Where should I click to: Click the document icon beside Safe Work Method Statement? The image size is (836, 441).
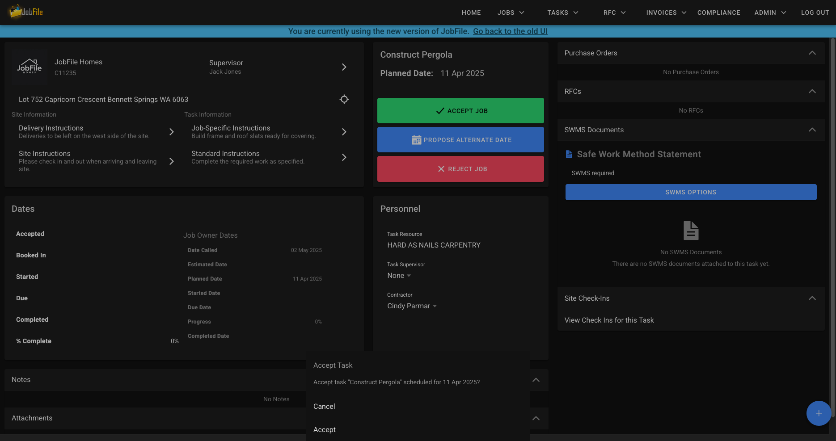coord(569,154)
